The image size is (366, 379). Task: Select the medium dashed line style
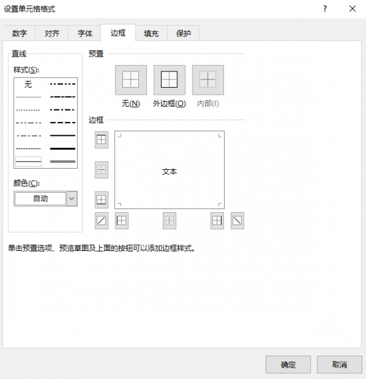62,123
